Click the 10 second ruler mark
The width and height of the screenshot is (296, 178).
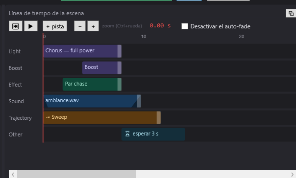pyautogui.click(x=144, y=37)
